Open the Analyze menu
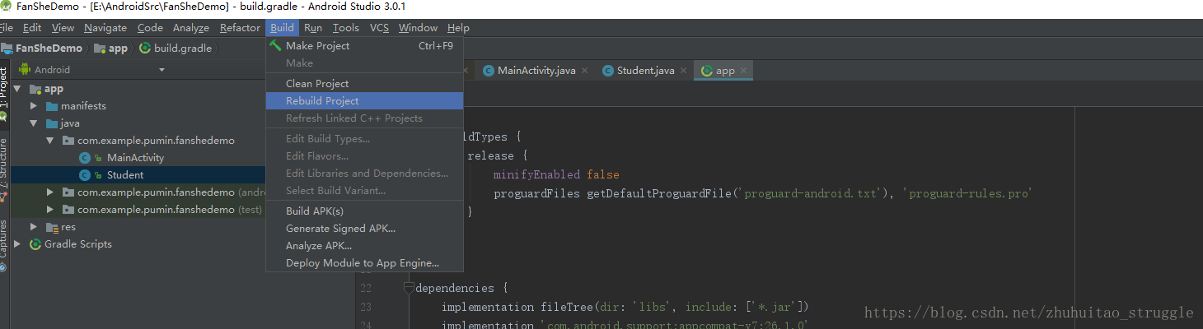 click(191, 27)
